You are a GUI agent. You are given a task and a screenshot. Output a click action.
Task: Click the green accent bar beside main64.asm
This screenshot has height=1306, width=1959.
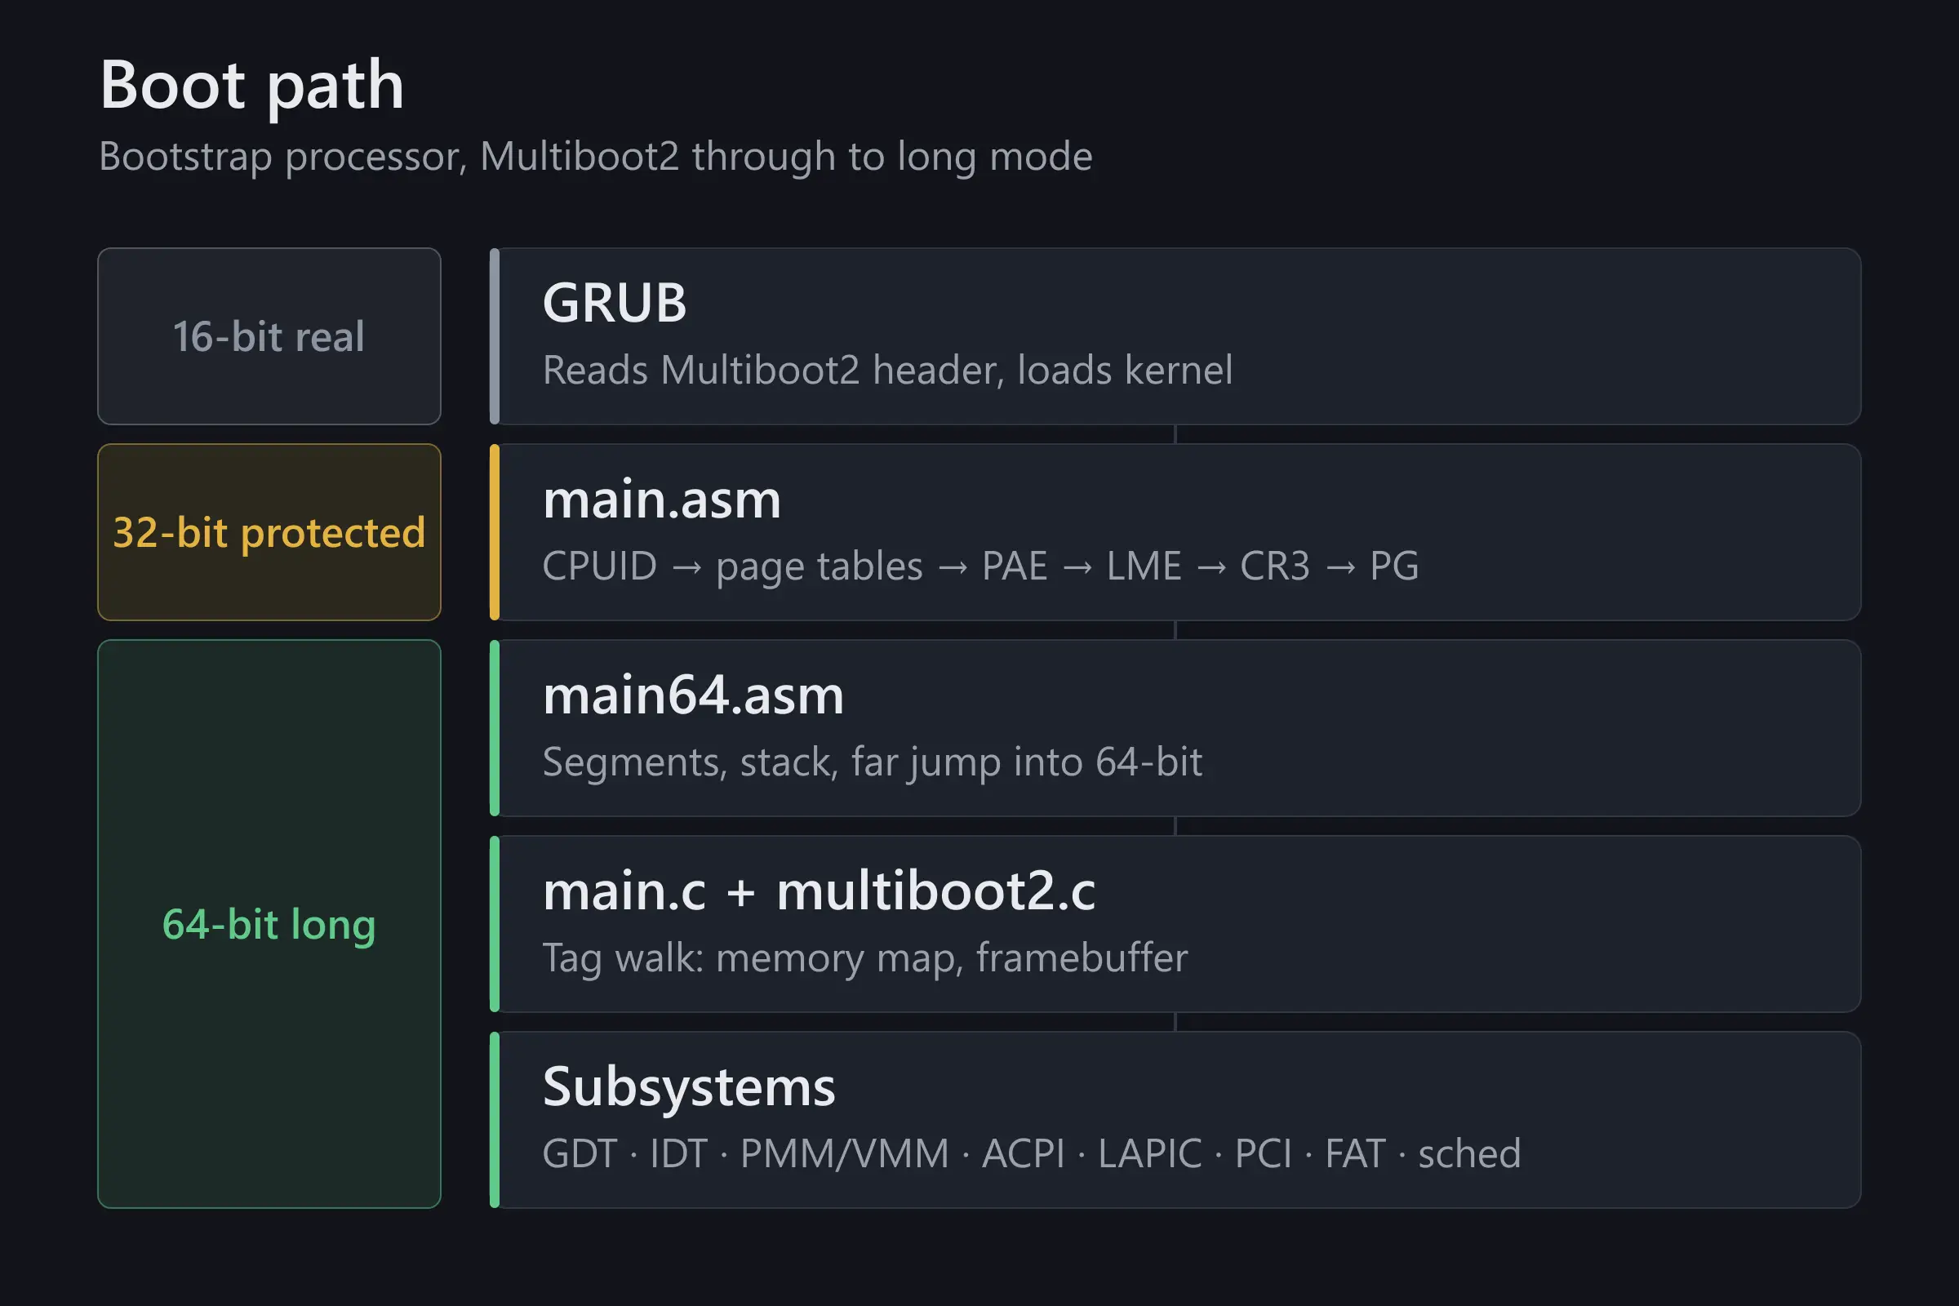coord(495,728)
